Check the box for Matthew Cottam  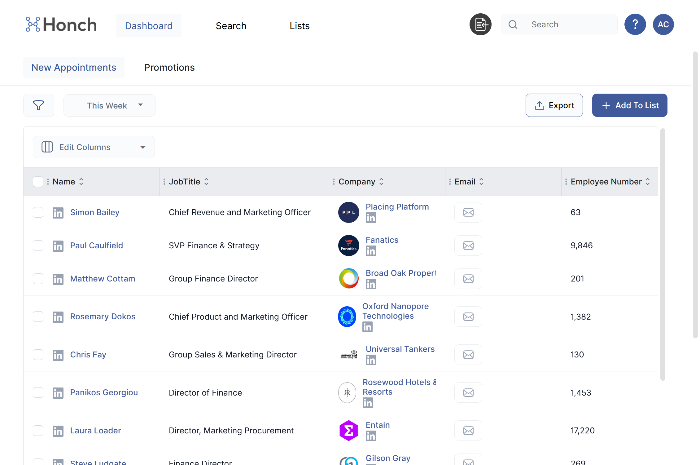(x=38, y=279)
